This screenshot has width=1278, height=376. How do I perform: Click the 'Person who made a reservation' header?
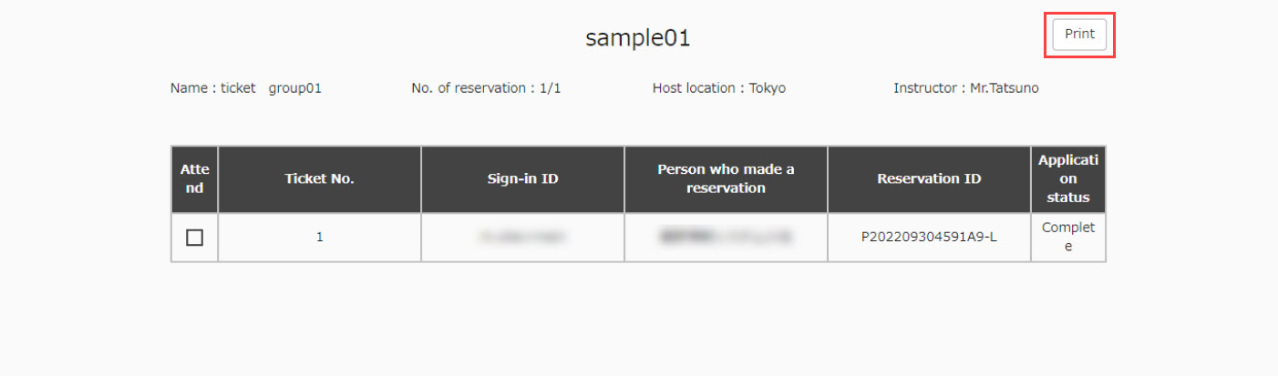[x=726, y=178]
